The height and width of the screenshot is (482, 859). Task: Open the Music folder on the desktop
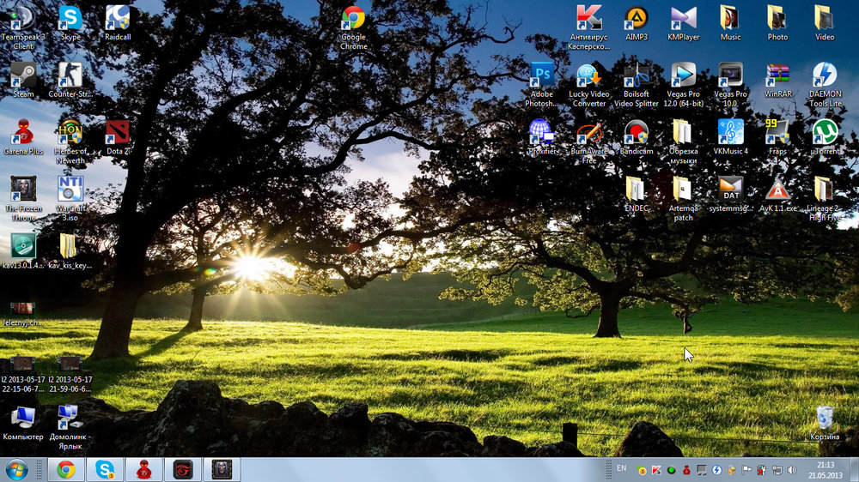pos(730,18)
